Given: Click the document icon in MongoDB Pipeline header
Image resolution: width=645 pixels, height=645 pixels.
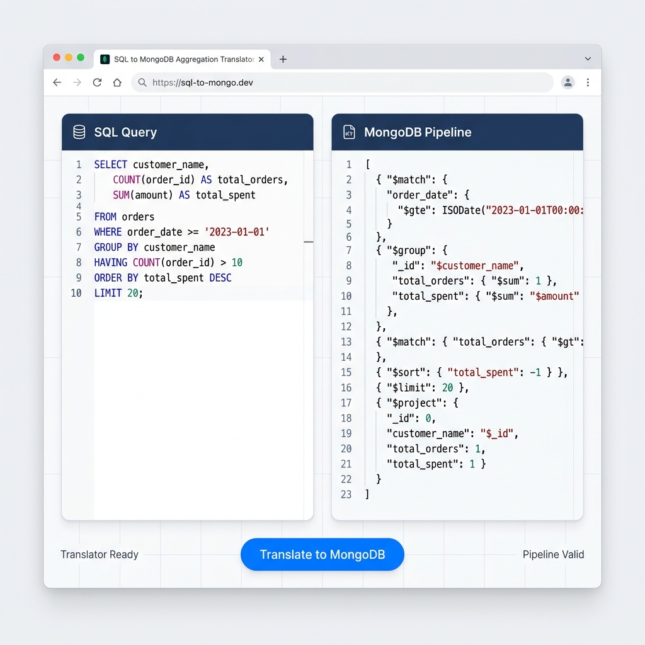Looking at the screenshot, I should point(349,132).
